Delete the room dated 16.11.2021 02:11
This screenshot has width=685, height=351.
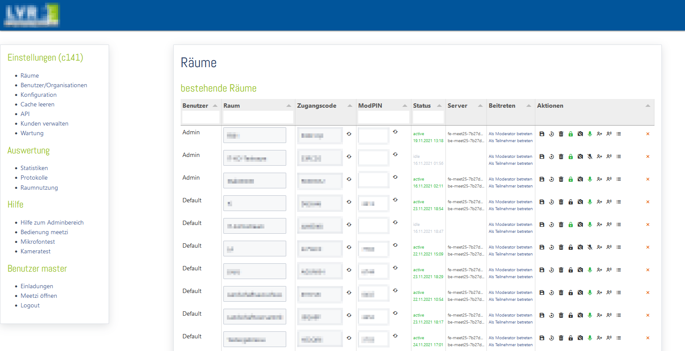pos(561,179)
